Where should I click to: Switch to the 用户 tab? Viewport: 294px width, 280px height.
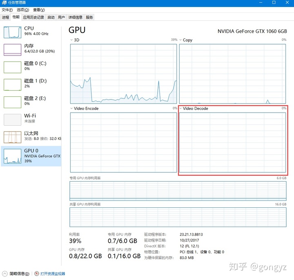[61, 17]
